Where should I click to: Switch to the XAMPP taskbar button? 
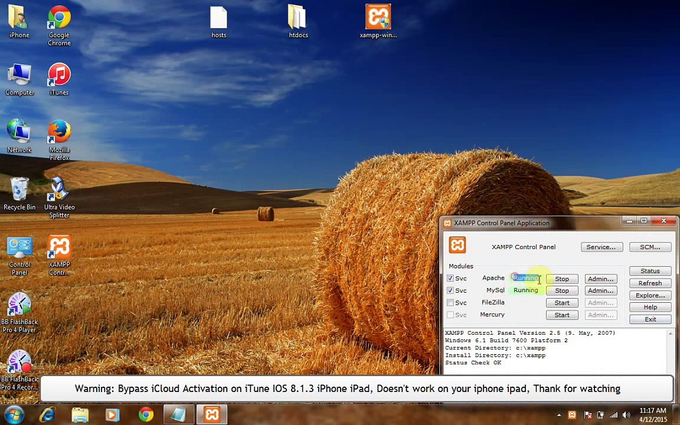212,414
